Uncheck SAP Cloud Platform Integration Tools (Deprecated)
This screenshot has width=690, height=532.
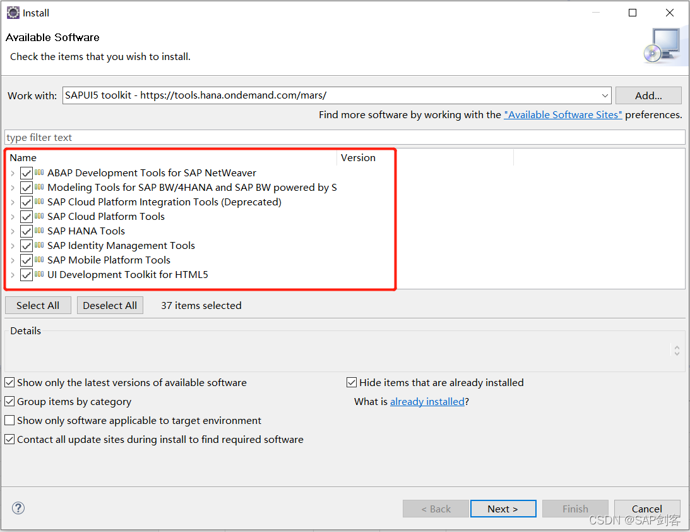(x=27, y=202)
